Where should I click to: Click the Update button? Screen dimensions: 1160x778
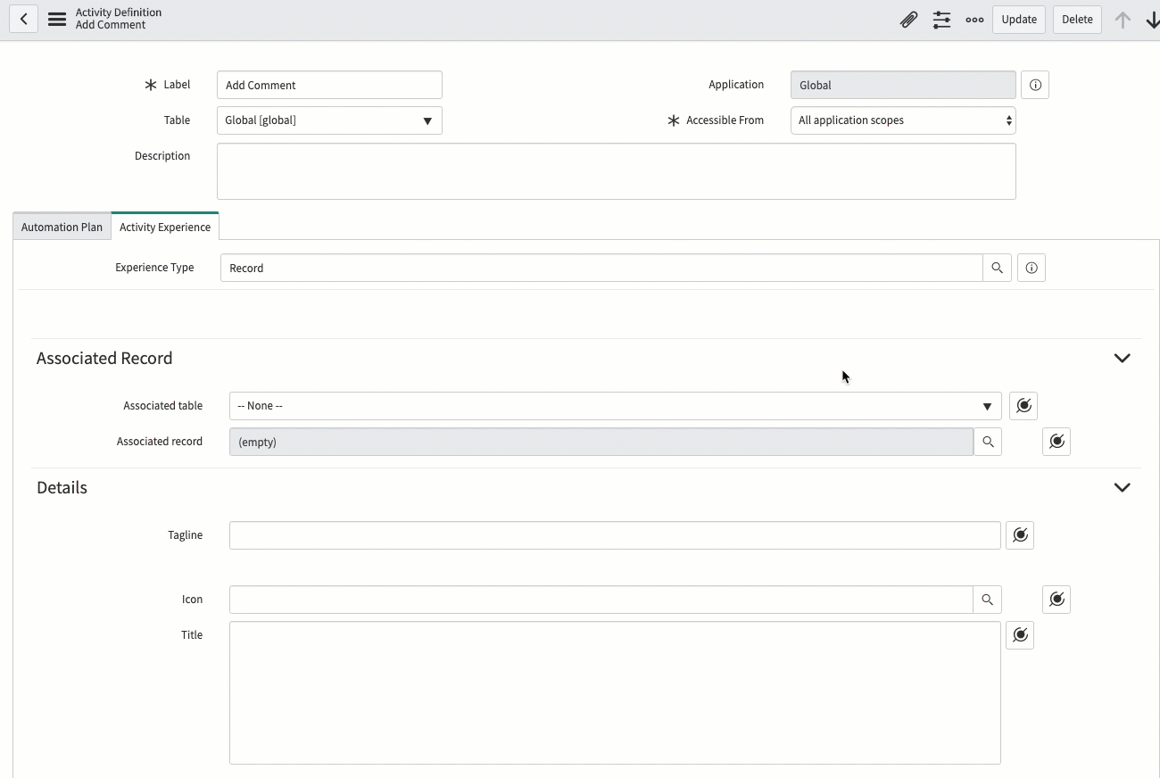[1019, 19]
